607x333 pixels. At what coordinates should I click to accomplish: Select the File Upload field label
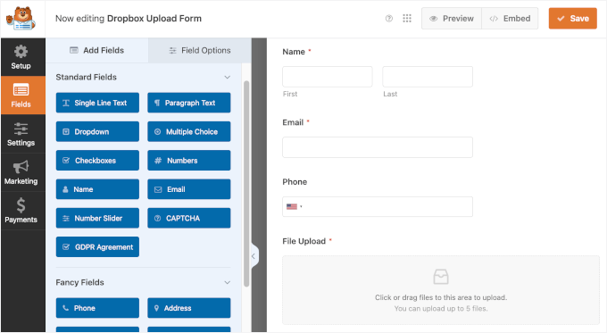(303, 241)
